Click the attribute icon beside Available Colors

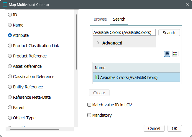point(97,77)
